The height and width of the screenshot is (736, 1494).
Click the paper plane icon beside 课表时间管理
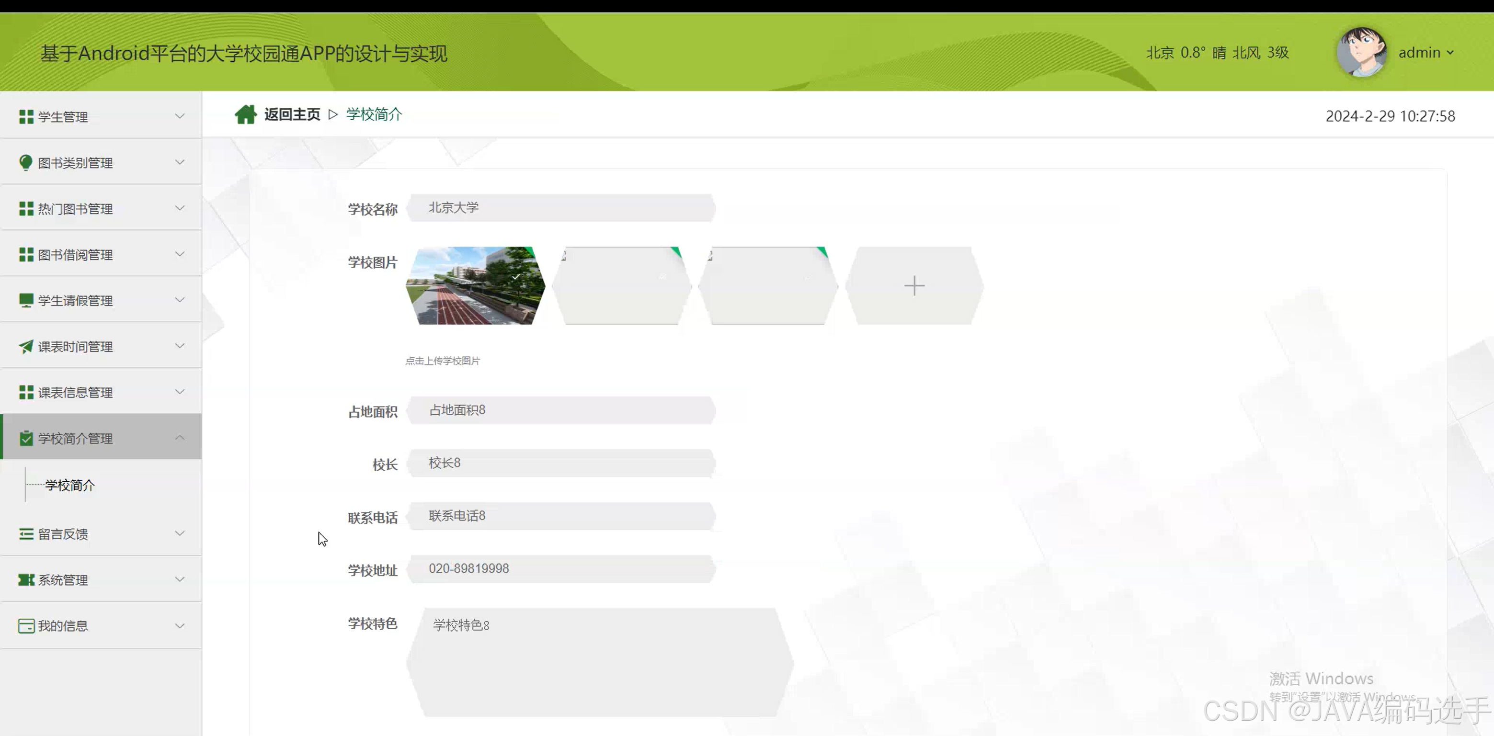coord(25,346)
